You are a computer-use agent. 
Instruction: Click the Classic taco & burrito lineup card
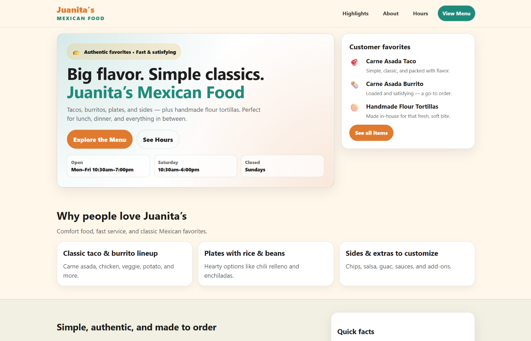tap(124, 264)
